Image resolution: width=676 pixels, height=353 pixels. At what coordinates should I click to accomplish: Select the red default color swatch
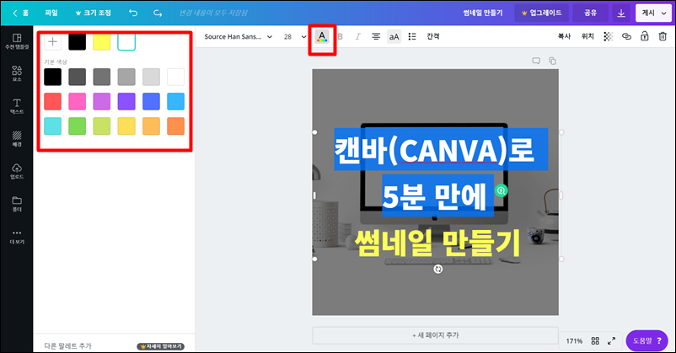pos(52,101)
